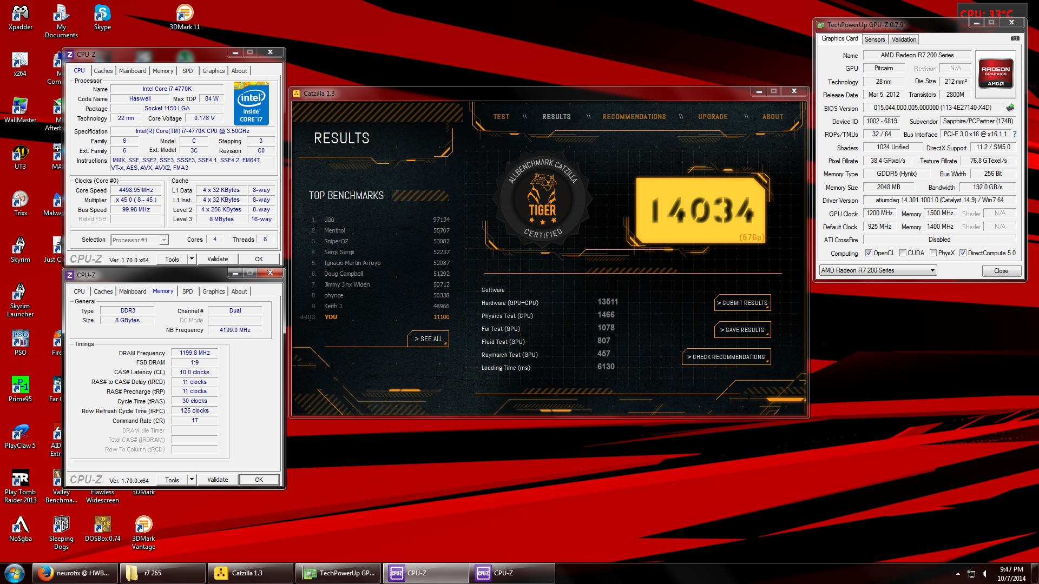Open WallMaster desktop shortcut
Viewport: 1039px width, 584px height.
[20, 110]
